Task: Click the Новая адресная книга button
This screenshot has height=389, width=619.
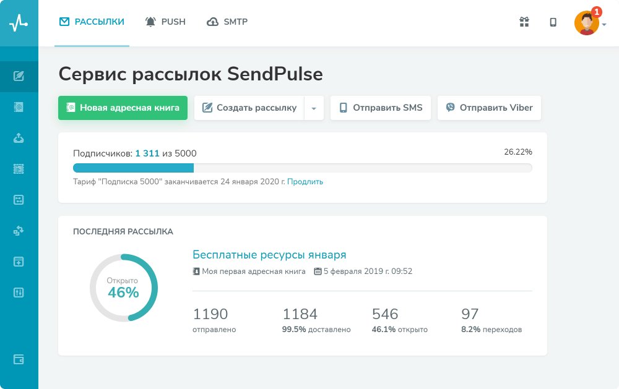Action: (x=123, y=108)
